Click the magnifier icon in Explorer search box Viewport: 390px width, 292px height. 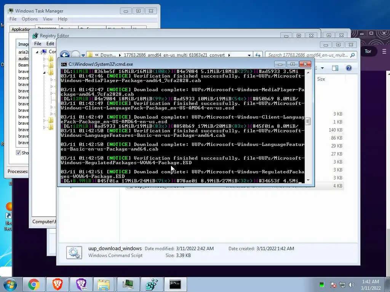352,55
